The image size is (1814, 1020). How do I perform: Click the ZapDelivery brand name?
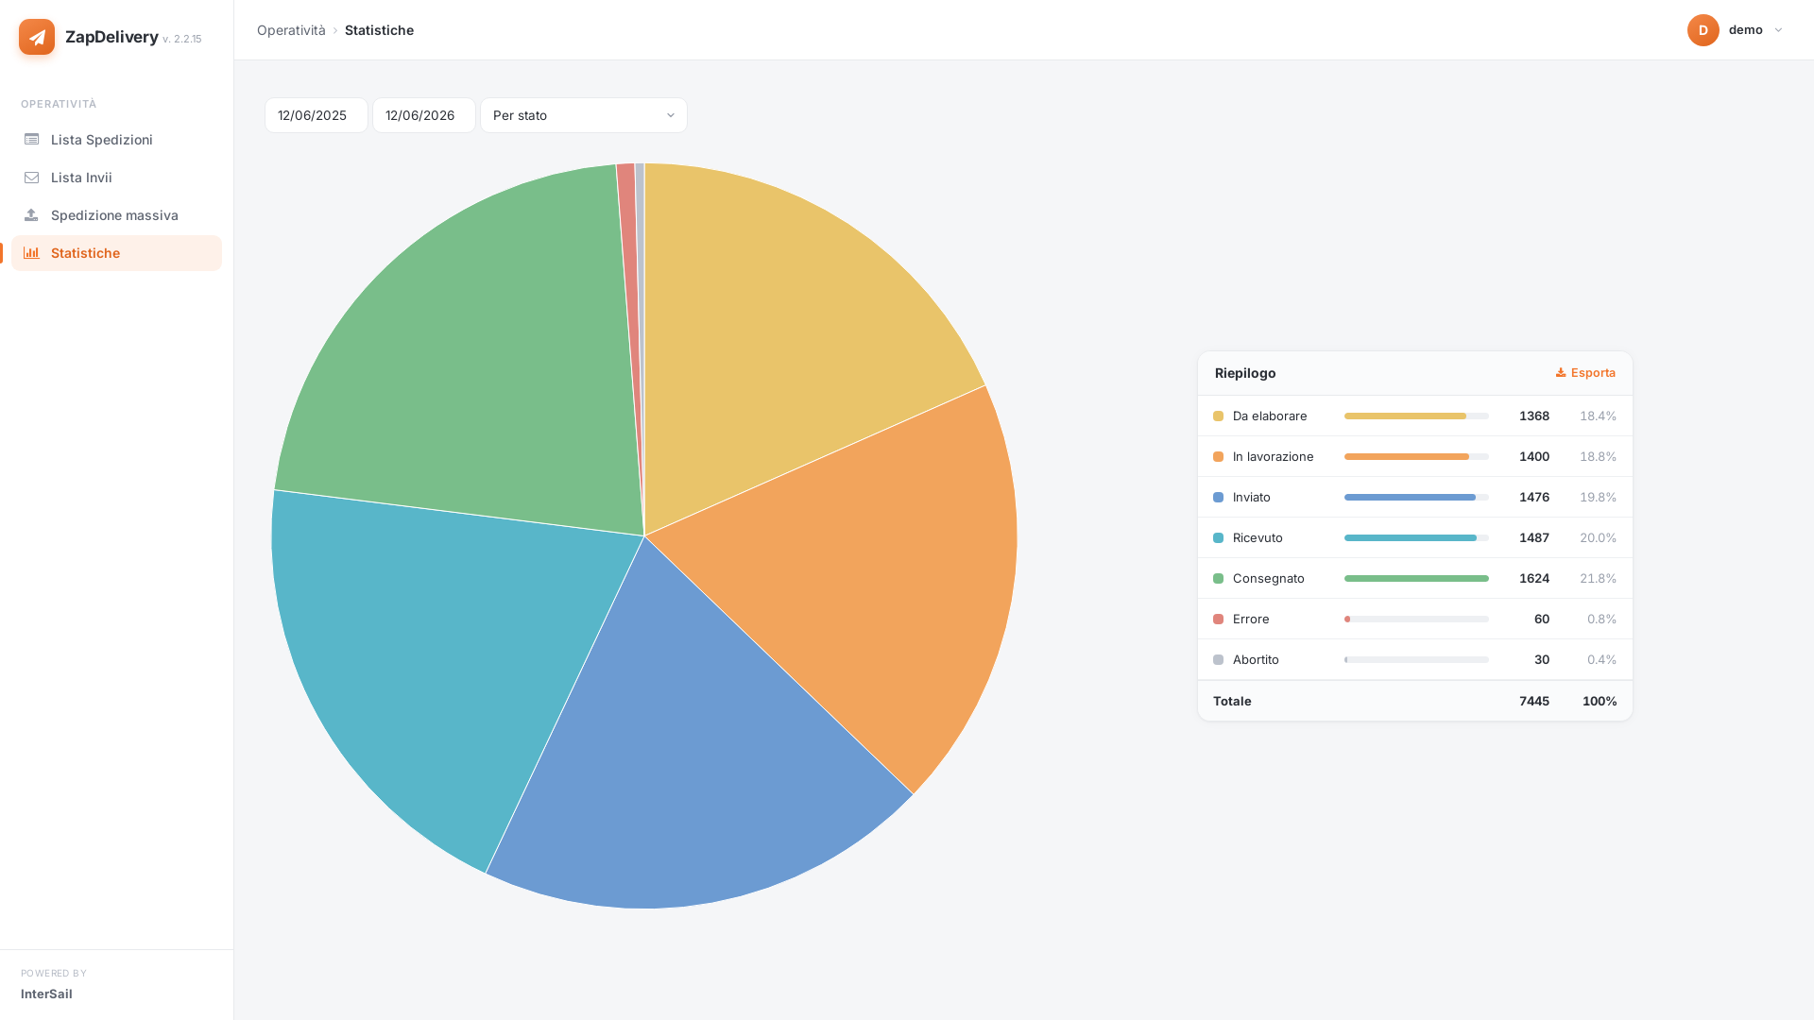pyautogui.click(x=111, y=37)
